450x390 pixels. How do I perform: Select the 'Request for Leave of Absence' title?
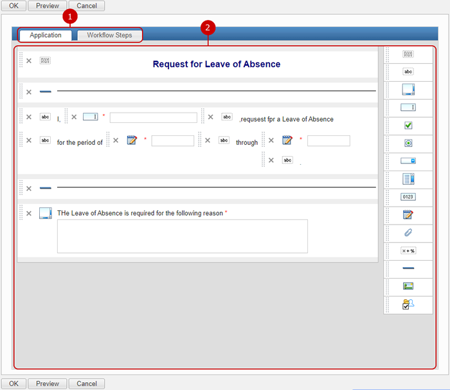[217, 64]
